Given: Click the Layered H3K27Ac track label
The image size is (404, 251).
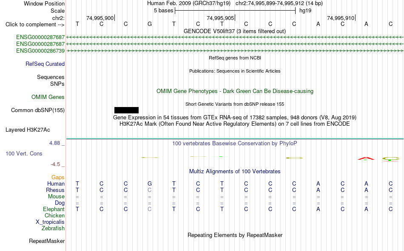Looking at the screenshot, I should (x=28, y=130).
